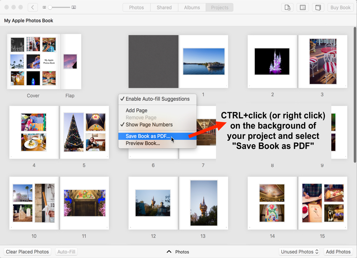Image resolution: width=357 pixels, height=258 pixels.
Task: Switch to the Shared tab
Action: click(164, 7)
